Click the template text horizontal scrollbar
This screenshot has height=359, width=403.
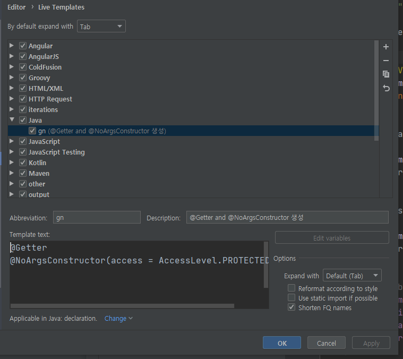coord(122,306)
